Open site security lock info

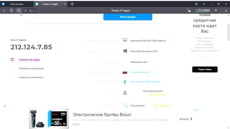click(26, 10)
